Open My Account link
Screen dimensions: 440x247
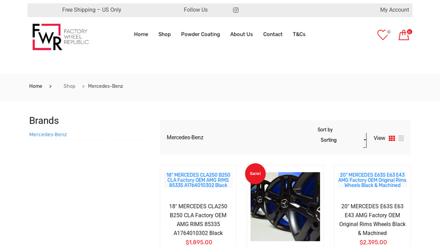[x=394, y=10]
